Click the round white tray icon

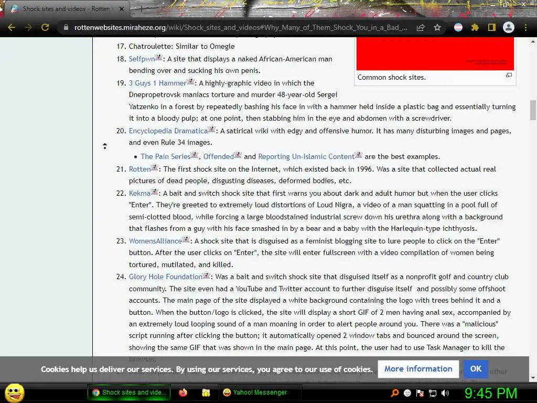407,393
